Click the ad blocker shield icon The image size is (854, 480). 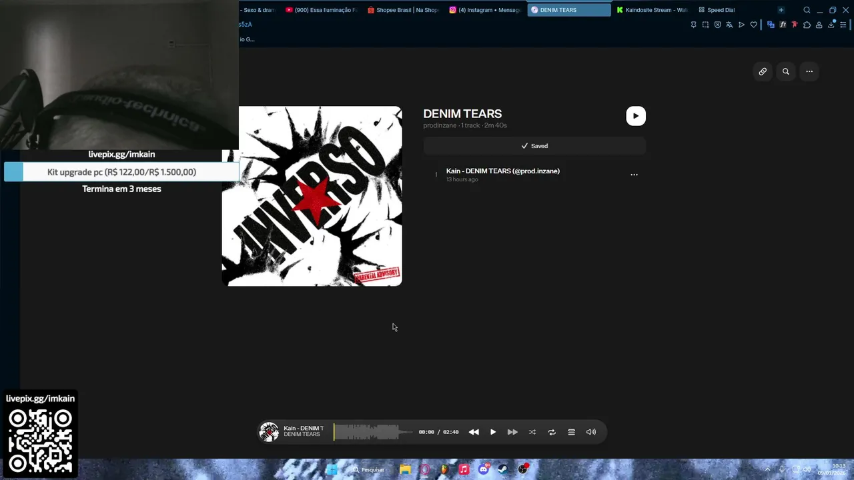pos(717,25)
